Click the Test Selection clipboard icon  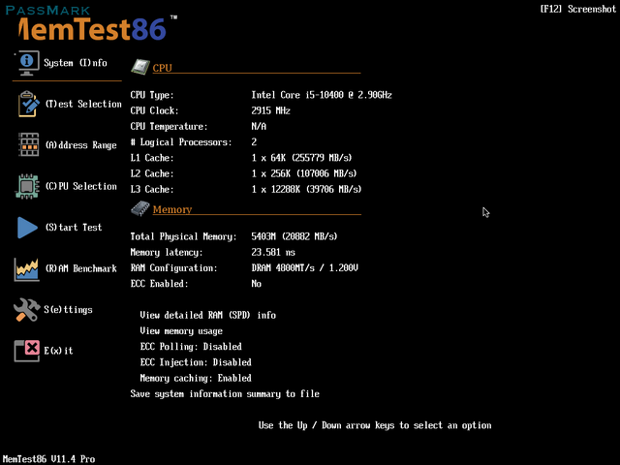coord(28,104)
